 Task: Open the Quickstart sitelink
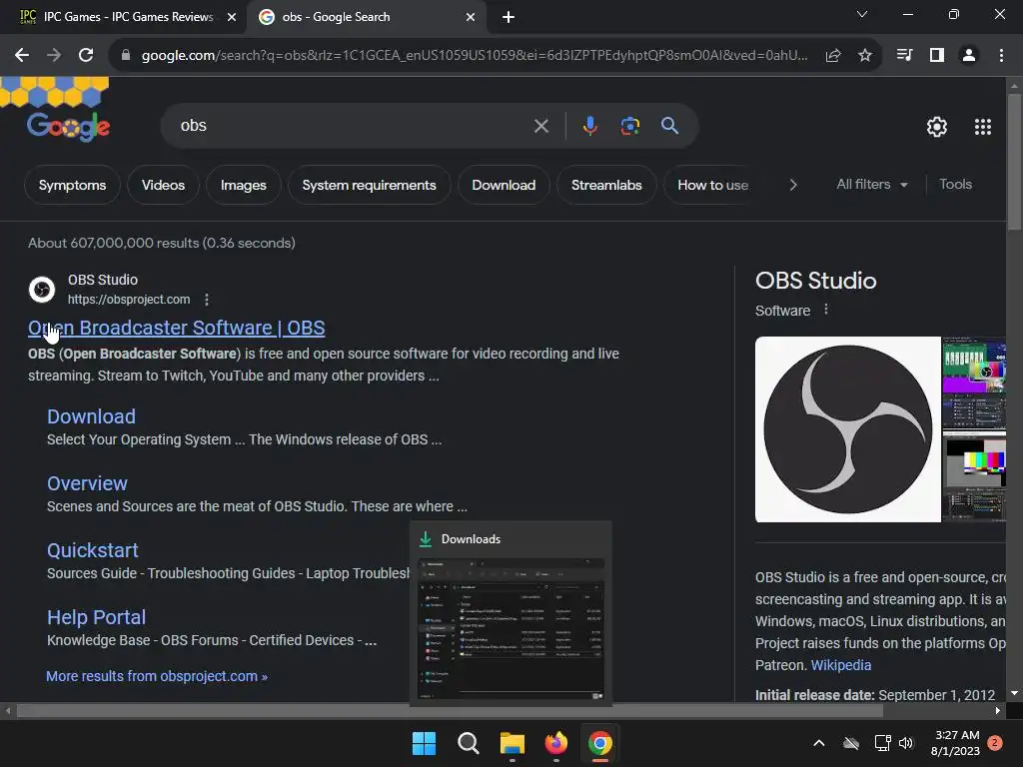coord(93,550)
